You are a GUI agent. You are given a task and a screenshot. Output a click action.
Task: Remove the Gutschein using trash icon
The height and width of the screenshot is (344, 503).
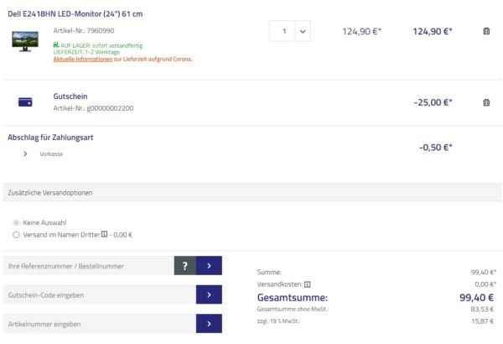pyautogui.click(x=486, y=102)
